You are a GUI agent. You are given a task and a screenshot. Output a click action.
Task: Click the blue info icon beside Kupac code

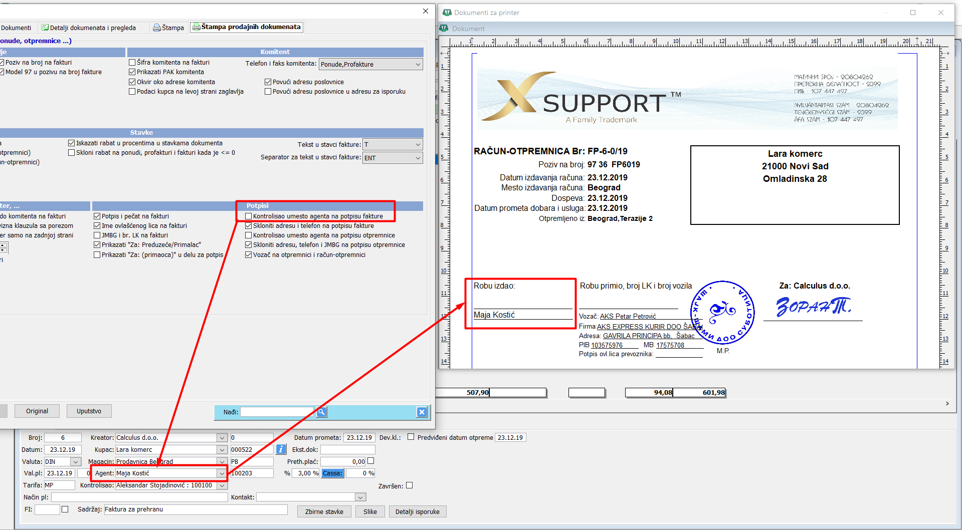point(281,449)
